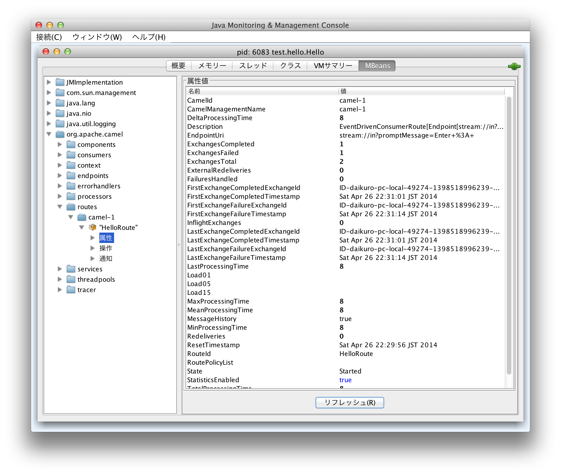Click the split pane divider collapse handle

(179, 245)
